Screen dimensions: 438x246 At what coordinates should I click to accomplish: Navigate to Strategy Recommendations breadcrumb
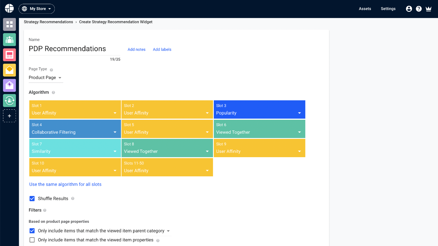48,22
